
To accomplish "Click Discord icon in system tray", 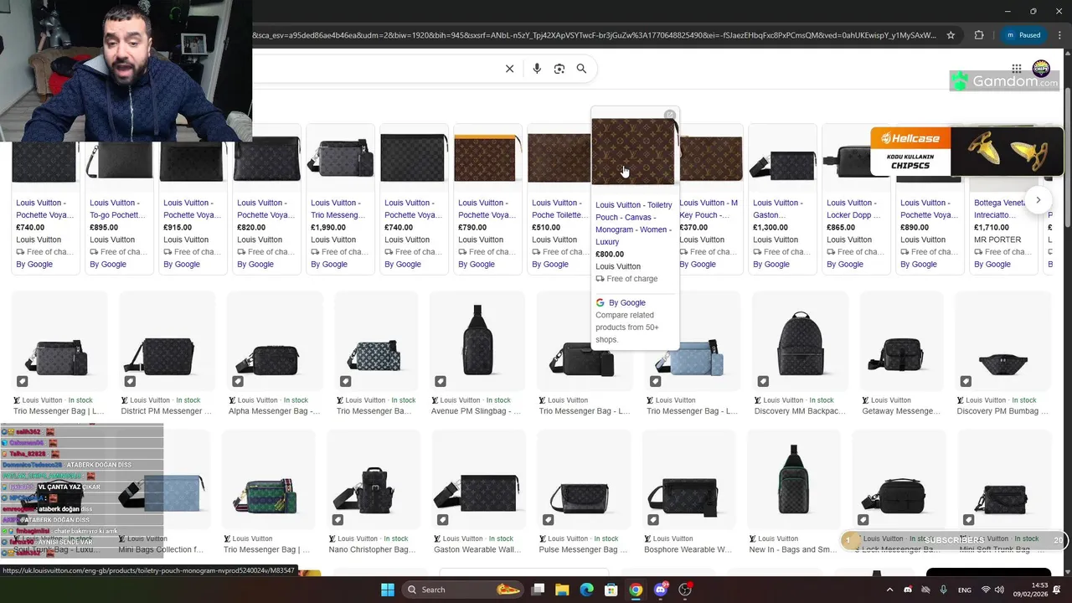I will [908, 590].
